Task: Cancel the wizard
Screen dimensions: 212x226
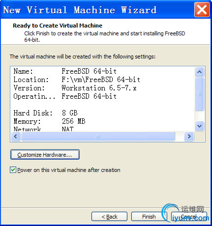Action: click(189, 217)
